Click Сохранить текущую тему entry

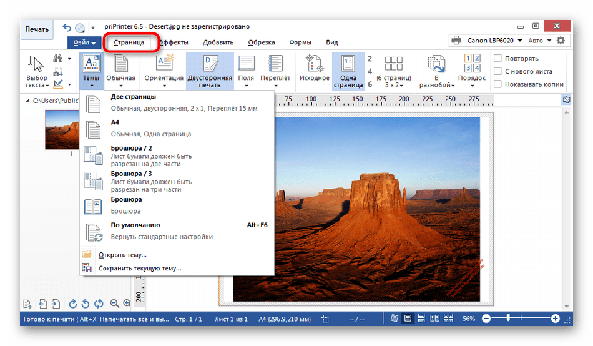coord(140,269)
